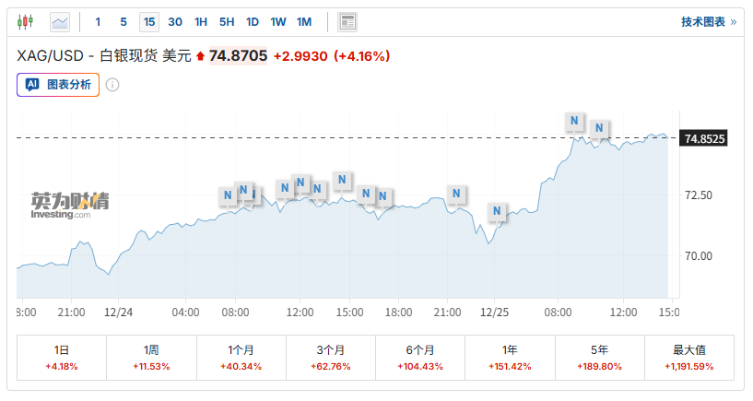Open 技术图表 link with arrows
Image resolution: width=753 pixels, height=401 pixels.
(x=708, y=21)
